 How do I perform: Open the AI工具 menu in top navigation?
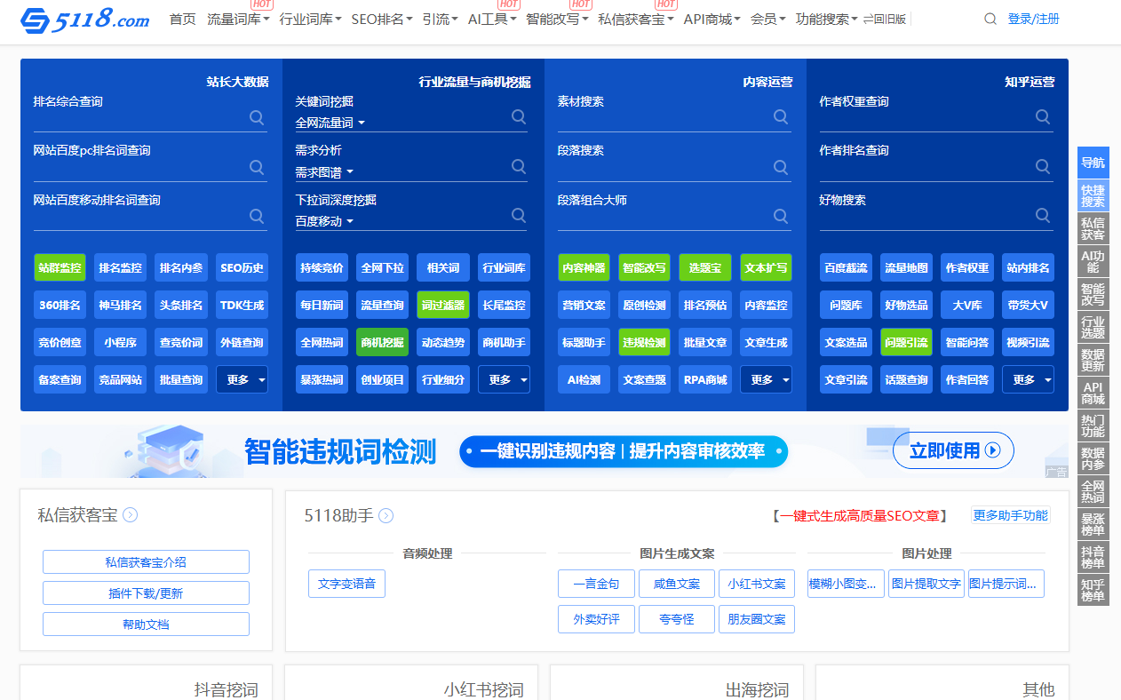491,20
